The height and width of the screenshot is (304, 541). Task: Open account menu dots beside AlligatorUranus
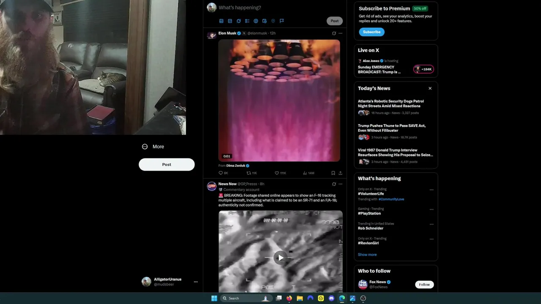coord(196,282)
